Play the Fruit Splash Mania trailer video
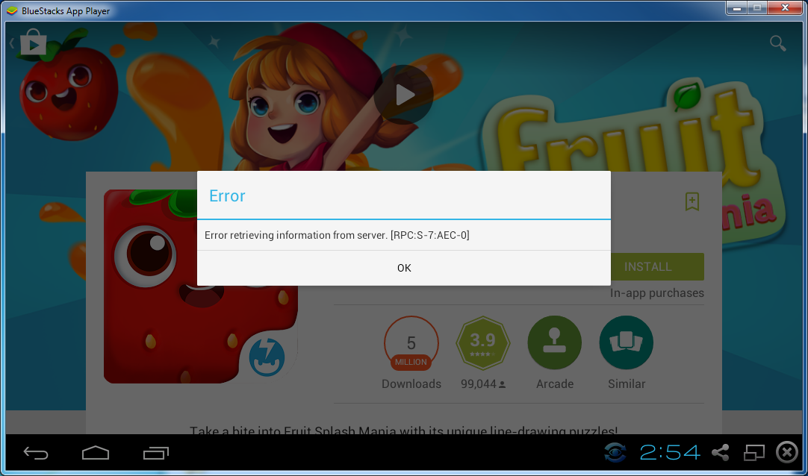 [x=403, y=95]
